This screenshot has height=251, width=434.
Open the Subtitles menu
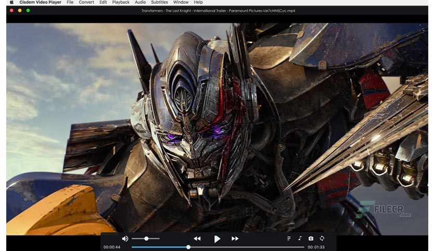tap(159, 2)
